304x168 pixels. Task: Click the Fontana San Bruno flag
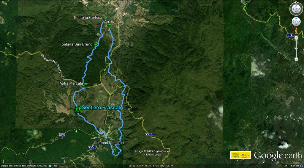(95, 45)
